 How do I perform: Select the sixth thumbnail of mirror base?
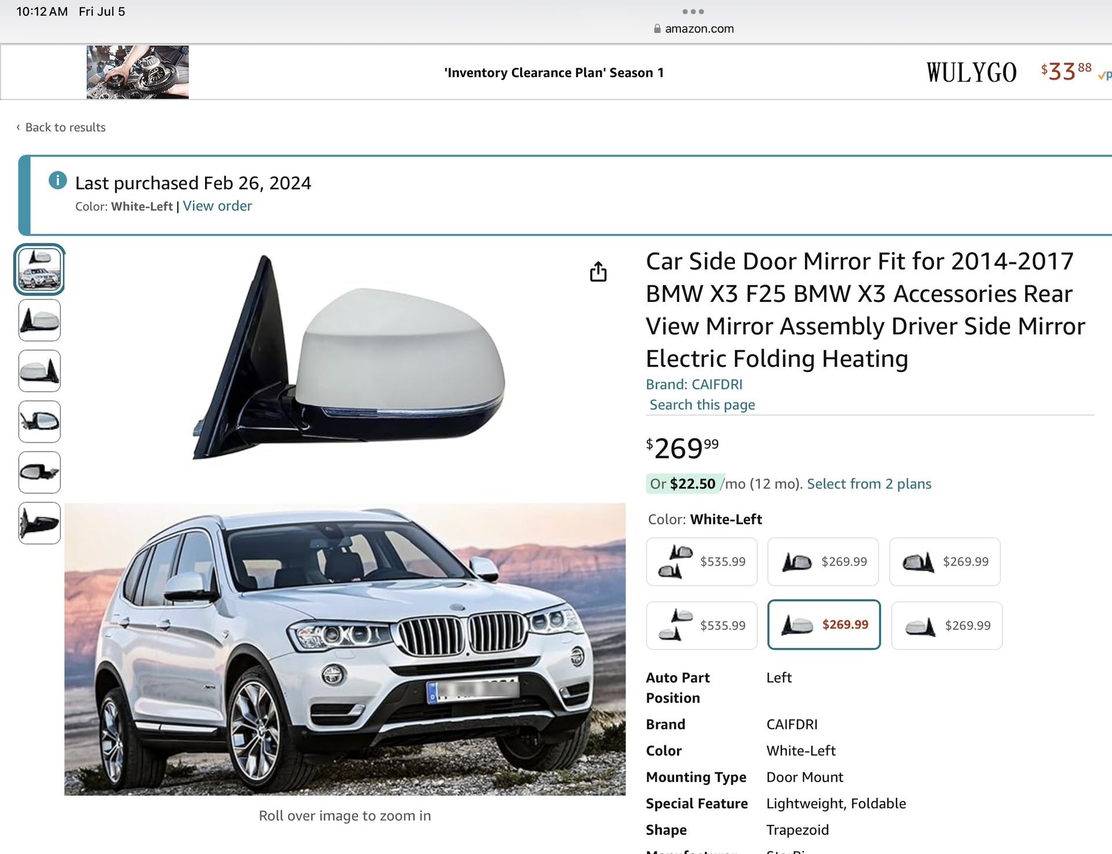click(39, 523)
